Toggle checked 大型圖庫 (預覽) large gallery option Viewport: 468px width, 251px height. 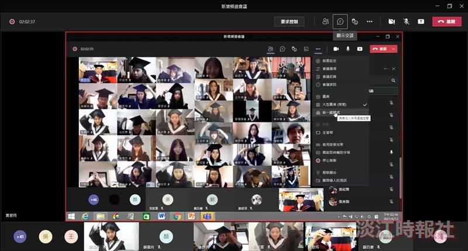pyautogui.click(x=342, y=105)
